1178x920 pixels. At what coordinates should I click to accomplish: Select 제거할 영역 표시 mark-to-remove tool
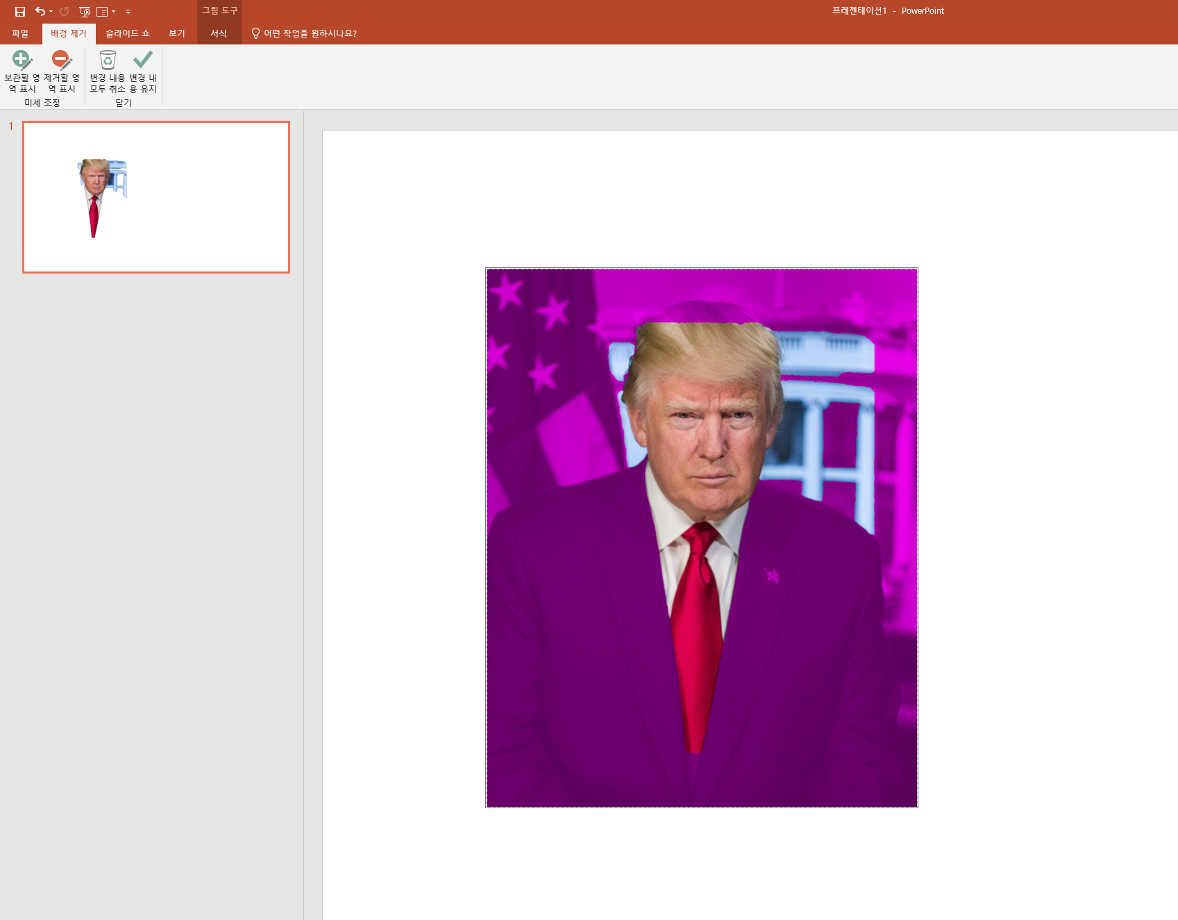click(62, 72)
